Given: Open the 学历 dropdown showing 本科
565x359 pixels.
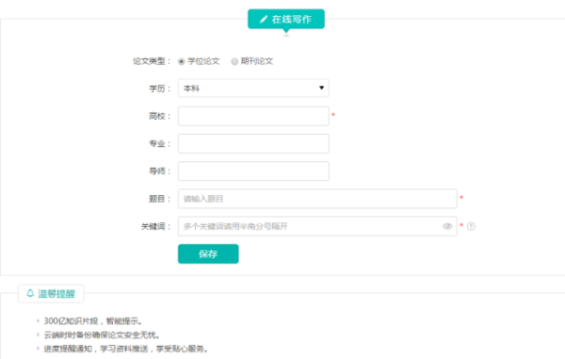Looking at the screenshot, I should click(x=253, y=89).
